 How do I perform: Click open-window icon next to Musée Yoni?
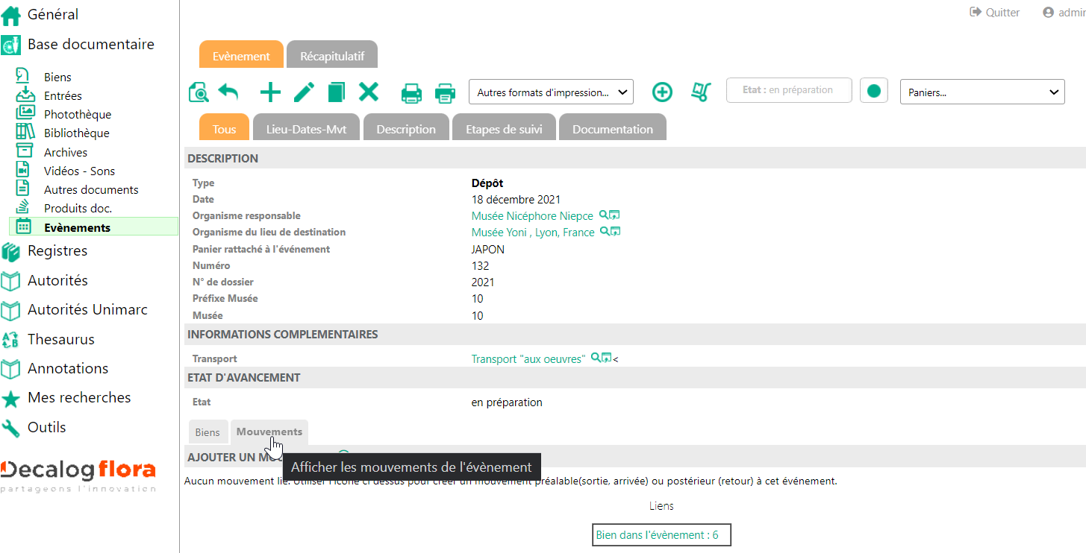(616, 232)
